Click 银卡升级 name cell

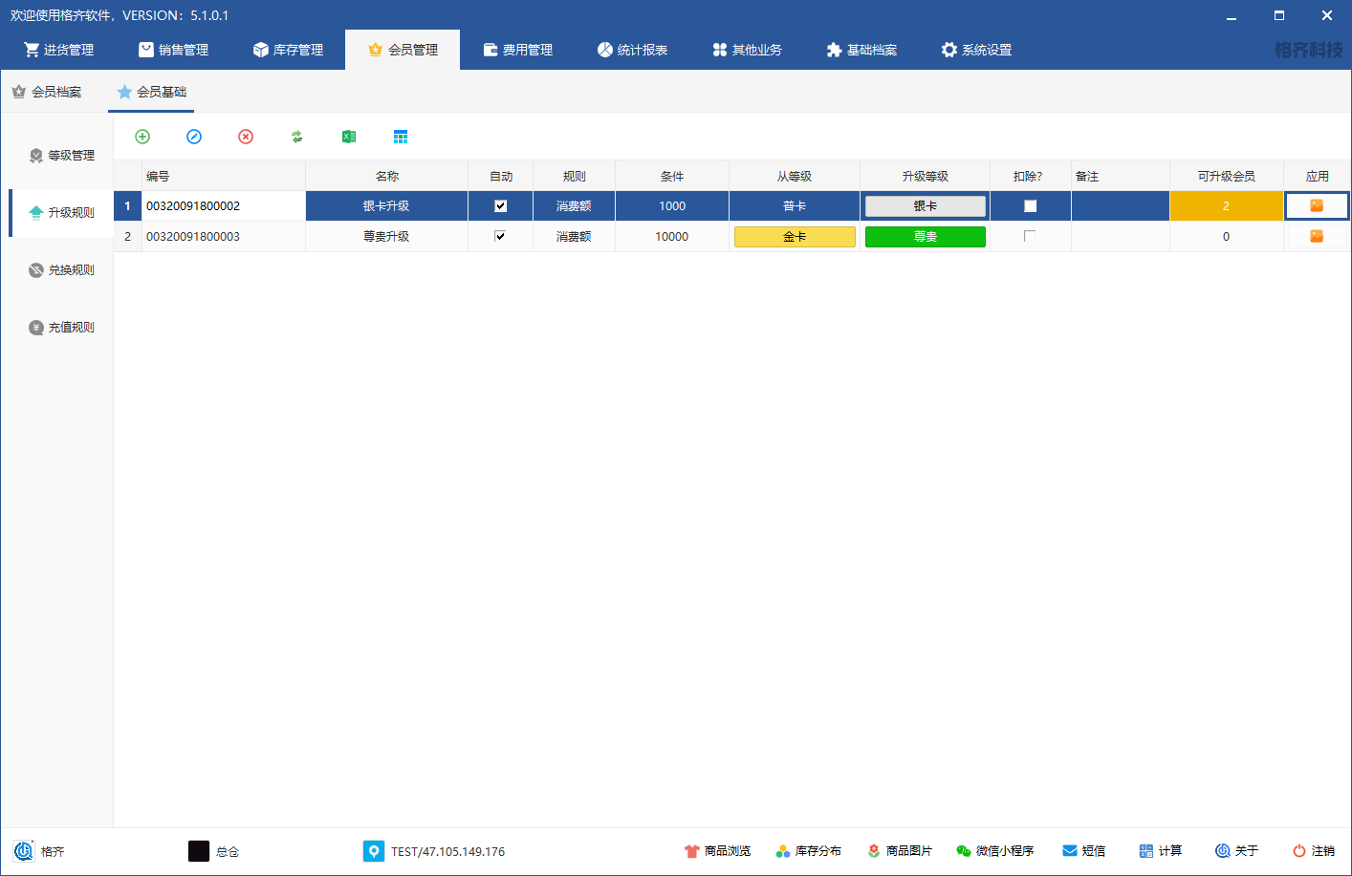point(386,205)
